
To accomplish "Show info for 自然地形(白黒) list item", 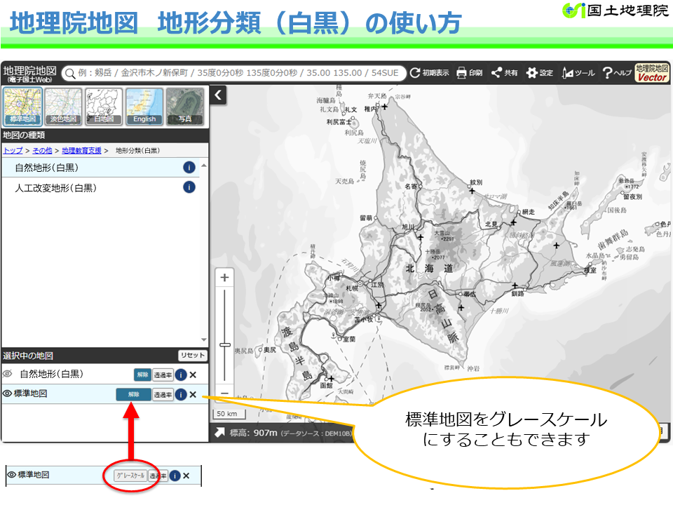I will (x=189, y=168).
